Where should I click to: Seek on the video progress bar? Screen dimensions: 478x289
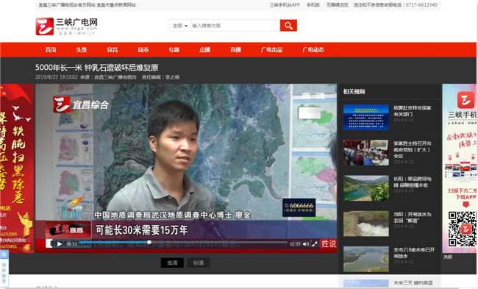(x=184, y=243)
